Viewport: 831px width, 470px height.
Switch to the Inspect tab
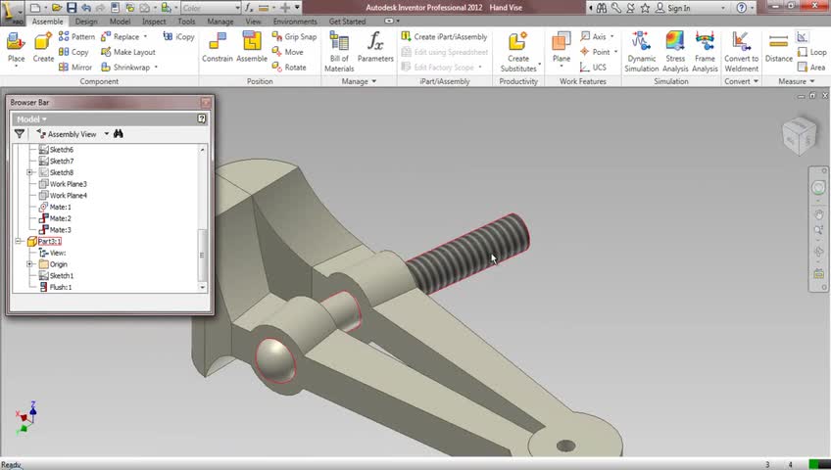pos(154,22)
